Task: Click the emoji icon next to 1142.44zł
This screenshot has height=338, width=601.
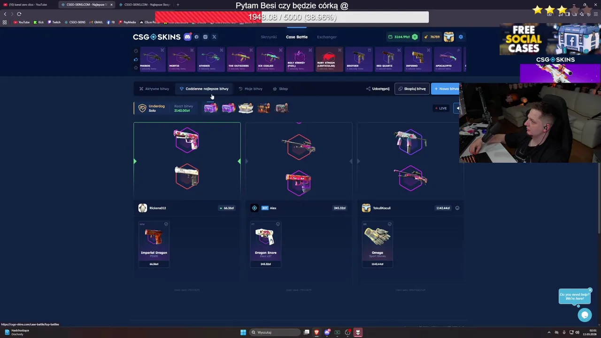Action: pyautogui.click(x=457, y=208)
